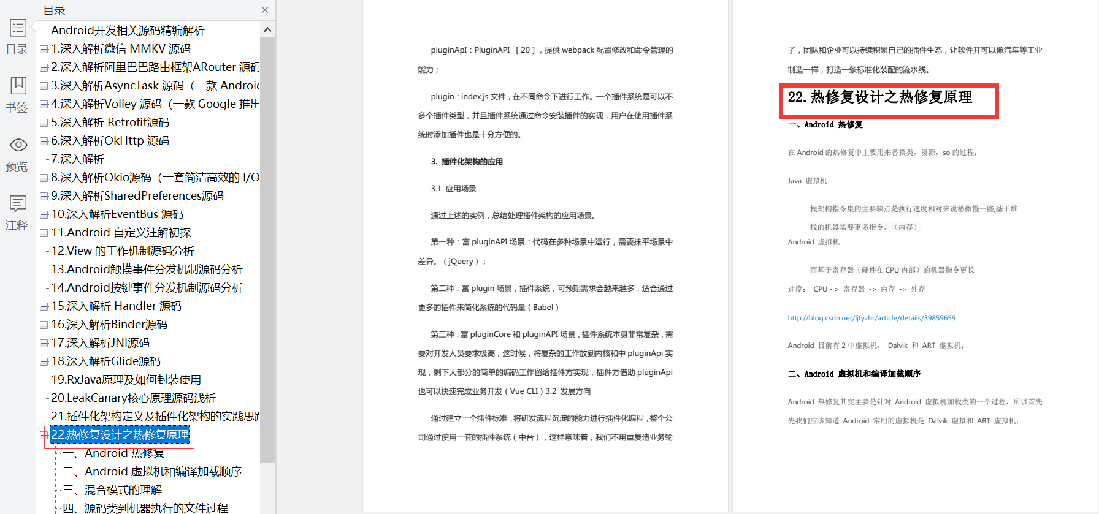Select 10.深入解析EventBus 源码 entry

tap(117, 214)
